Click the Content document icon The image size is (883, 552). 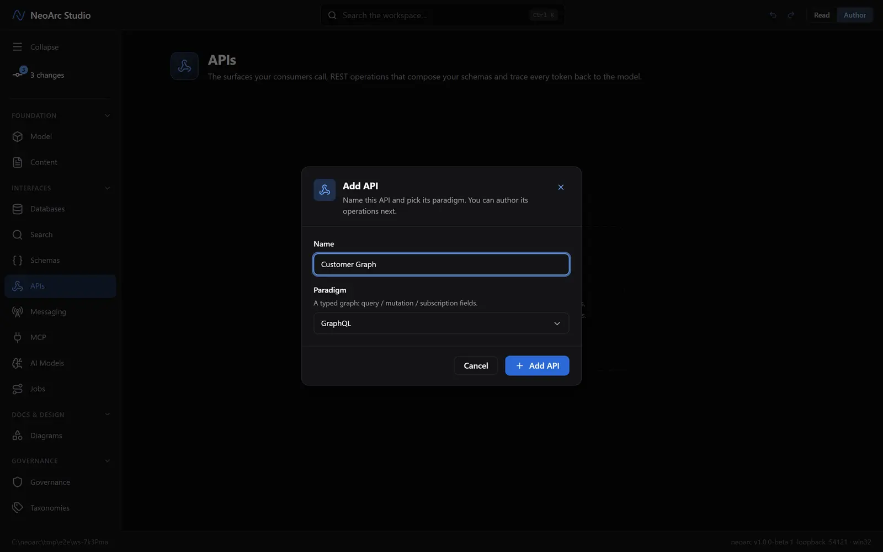coord(18,162)
